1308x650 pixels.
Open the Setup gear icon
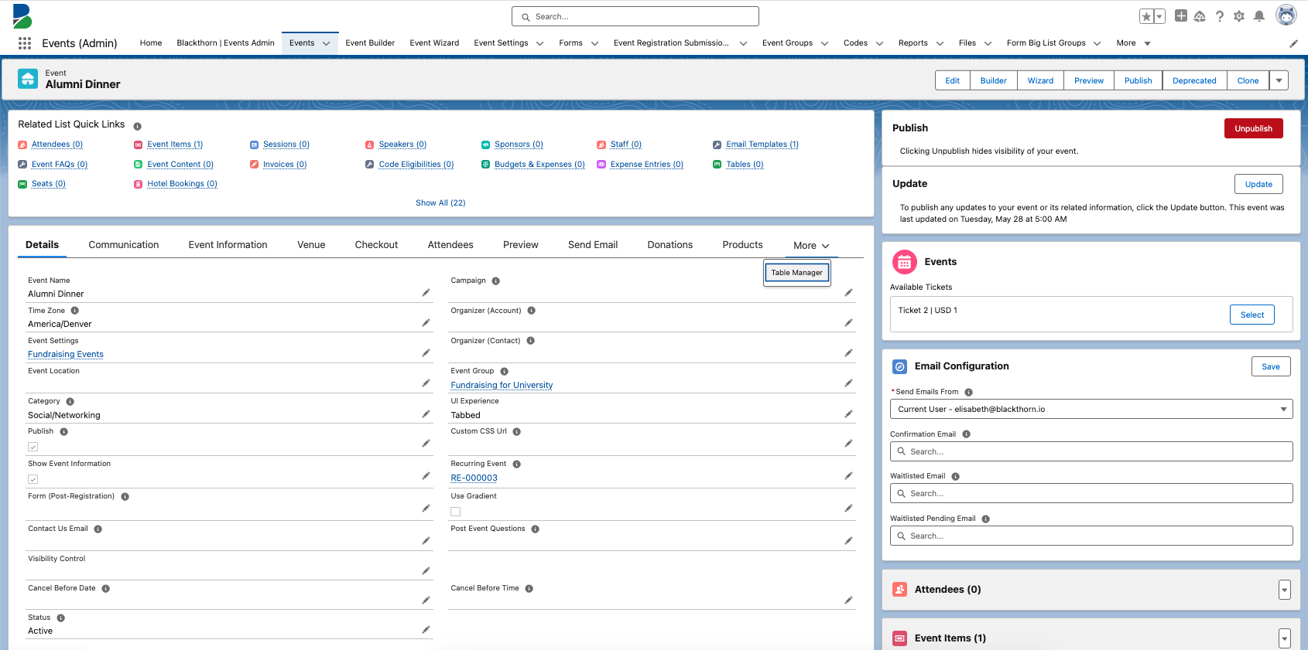[x=1239, y=16]
